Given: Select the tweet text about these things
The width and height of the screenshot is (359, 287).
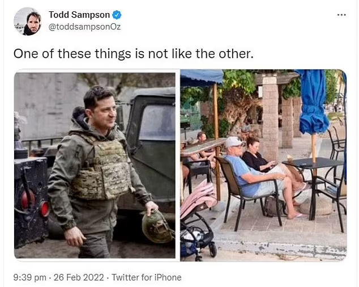Looking at the screenshot, I should tap(134, 54).
